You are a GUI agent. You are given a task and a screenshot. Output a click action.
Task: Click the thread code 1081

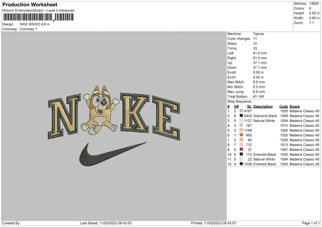(284, 150)
